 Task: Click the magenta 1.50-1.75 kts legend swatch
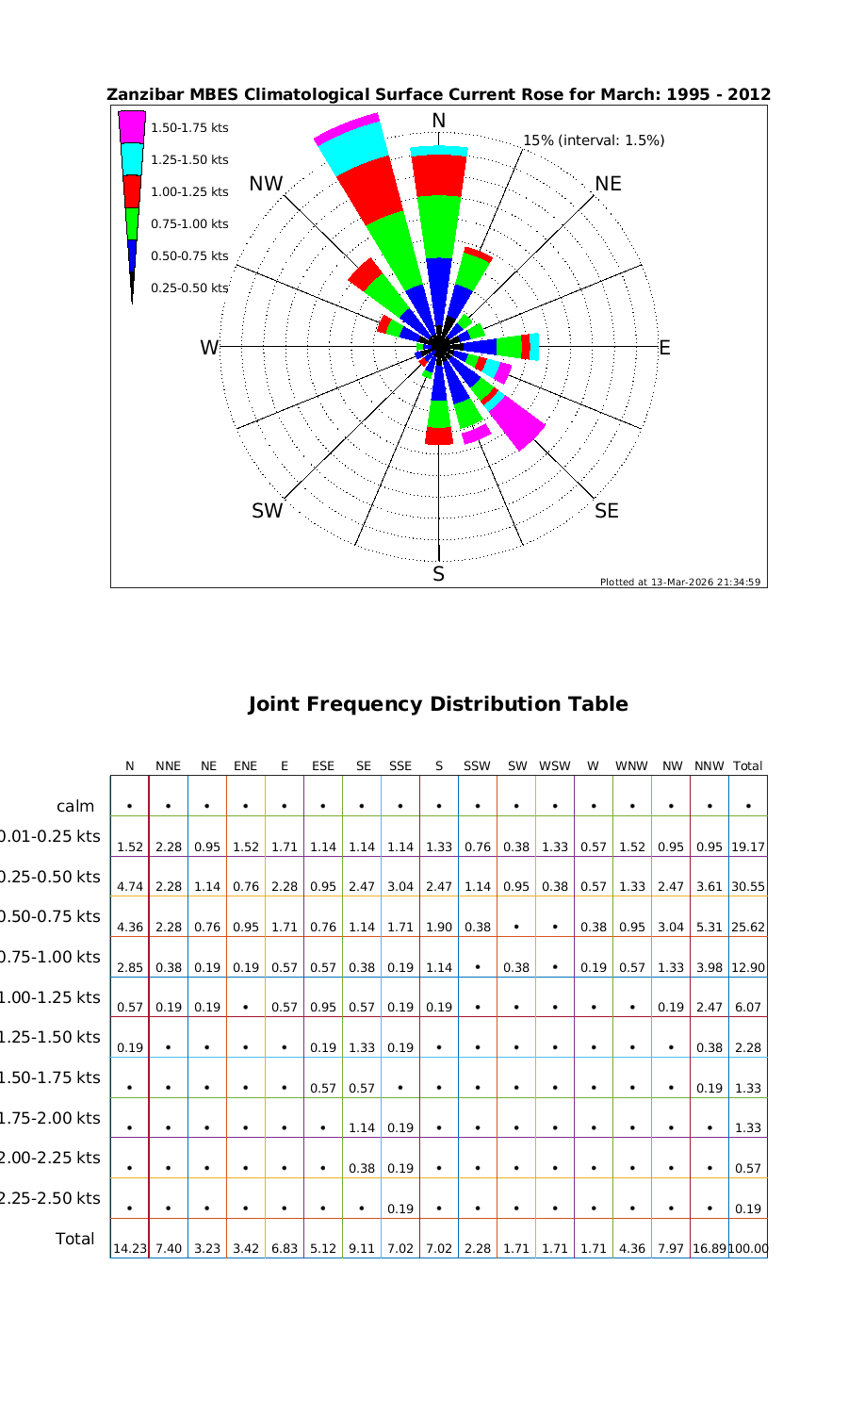[132, 127]
